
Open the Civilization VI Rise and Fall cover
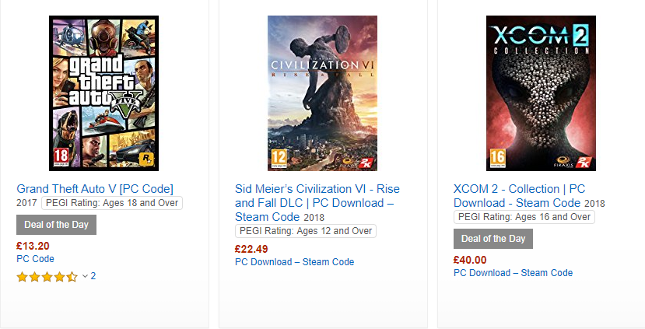(x=322, y=93)
